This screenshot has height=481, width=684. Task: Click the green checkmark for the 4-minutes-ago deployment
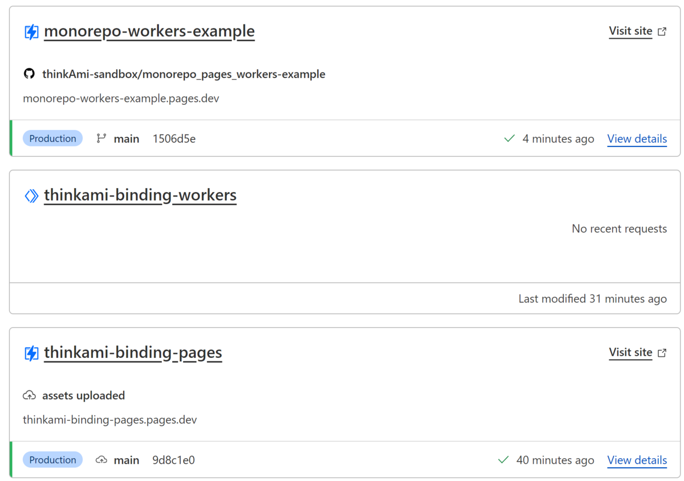tap(509, 138)
